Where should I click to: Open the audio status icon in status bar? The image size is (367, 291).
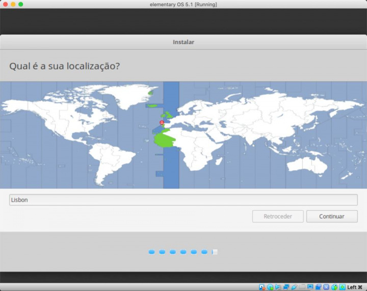(278, 287)
